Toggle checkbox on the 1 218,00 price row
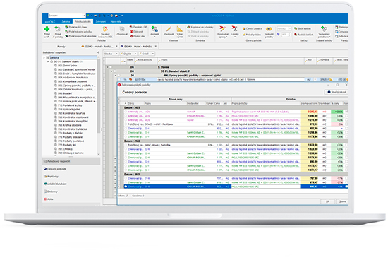Viewport: 388px width, 270px height. coord(346,120)
